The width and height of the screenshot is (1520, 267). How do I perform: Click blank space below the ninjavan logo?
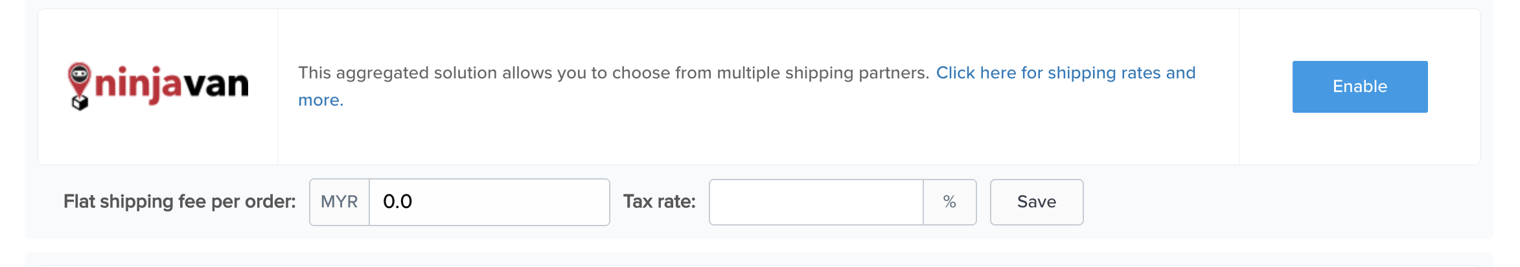(x=158, y=139)
